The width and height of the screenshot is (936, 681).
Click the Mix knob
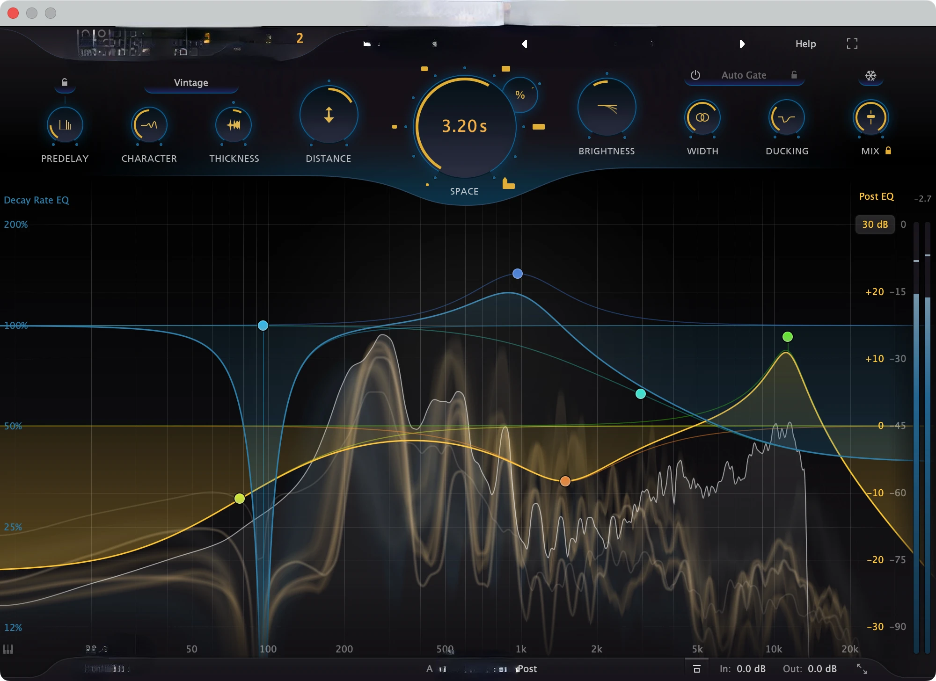click(870, 117)
